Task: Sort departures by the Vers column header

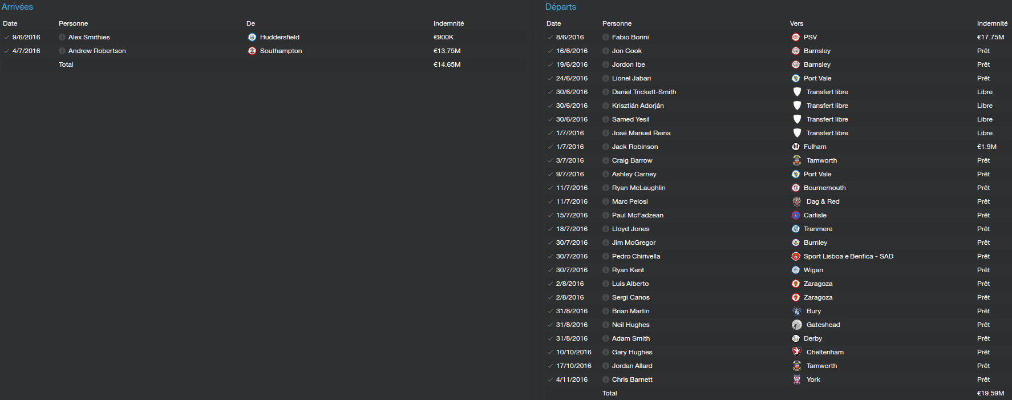Action: coord(796,23)
